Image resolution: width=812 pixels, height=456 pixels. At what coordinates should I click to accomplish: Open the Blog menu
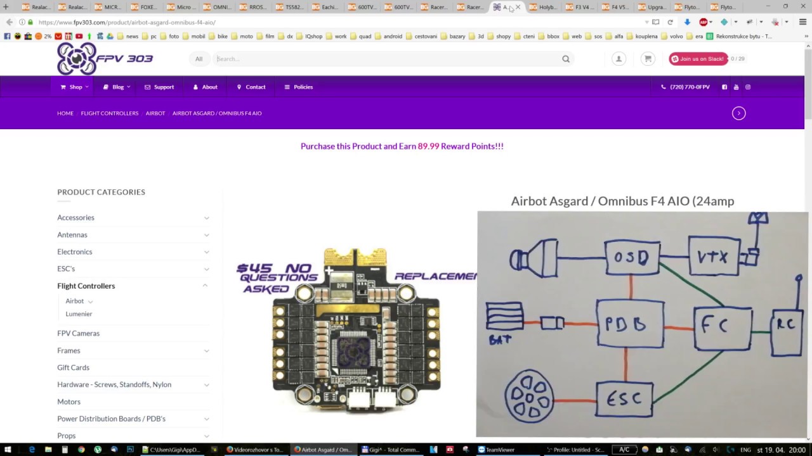(x=117, y=87)
